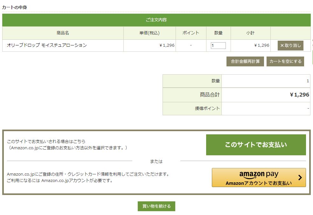Click the ポイント column header
This screenshot has height=215, width=313.
(x=191, y=33)
